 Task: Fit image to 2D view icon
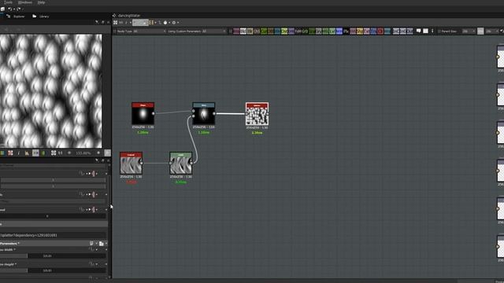(54, 153)
